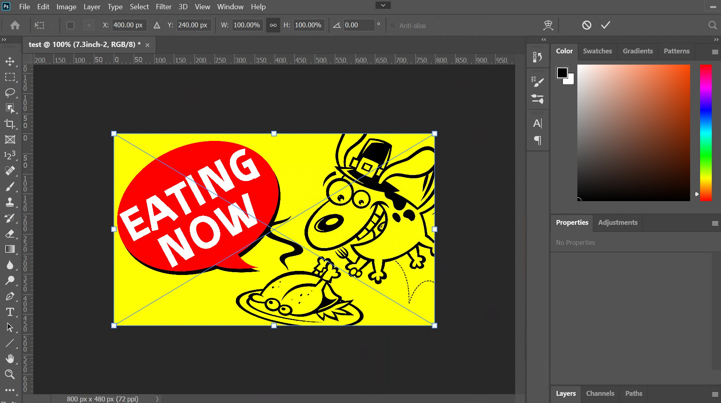The height and width of the screenshot is (403, 721).
Task: Open the Color panel options menu
Action: [715, 52]
